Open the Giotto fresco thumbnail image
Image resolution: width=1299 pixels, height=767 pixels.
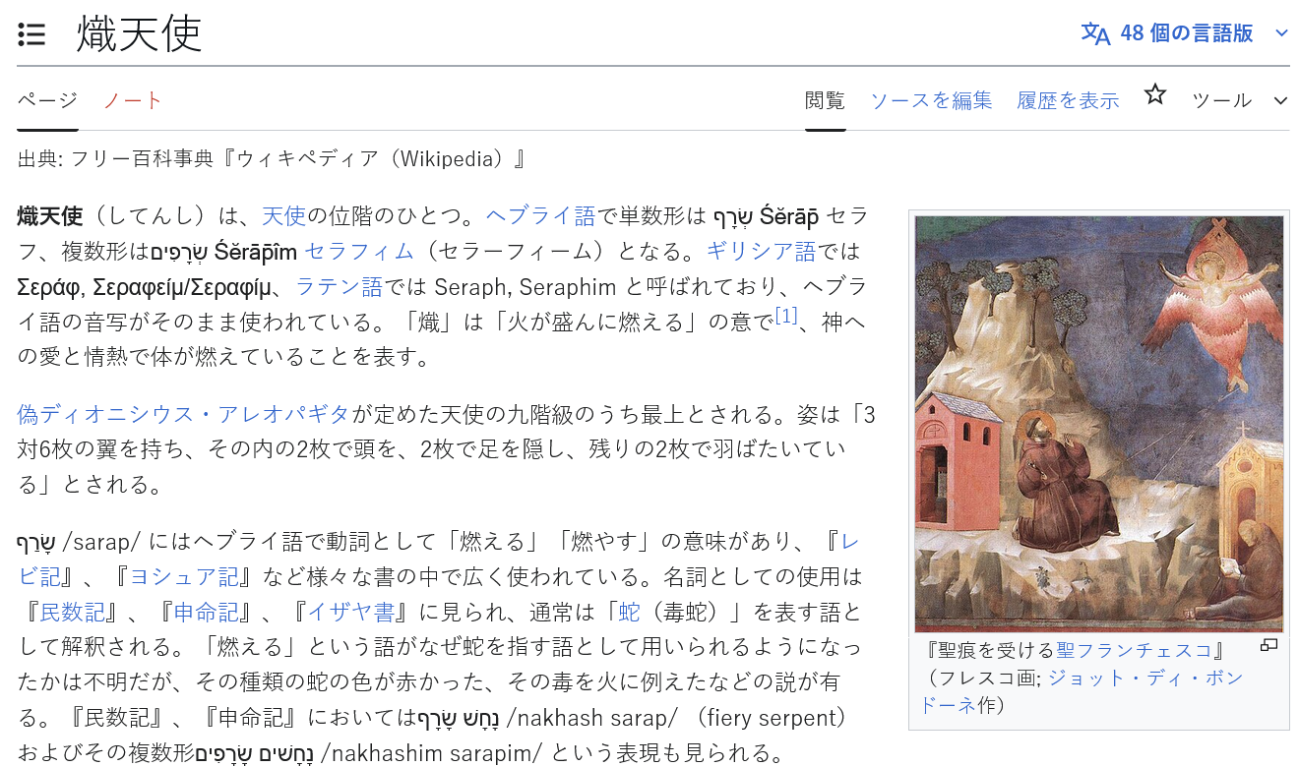(1099, 424)
